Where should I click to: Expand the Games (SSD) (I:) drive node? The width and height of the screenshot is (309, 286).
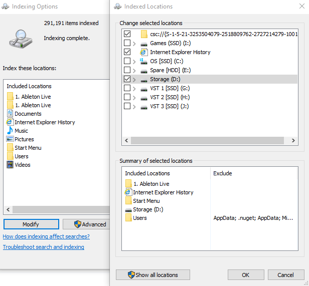click(134, 44)
